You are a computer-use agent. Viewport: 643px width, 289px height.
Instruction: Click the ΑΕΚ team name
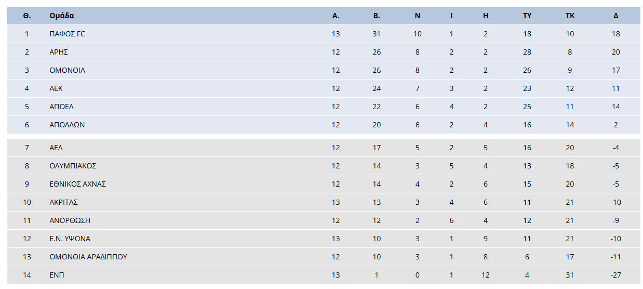(56, 88)
